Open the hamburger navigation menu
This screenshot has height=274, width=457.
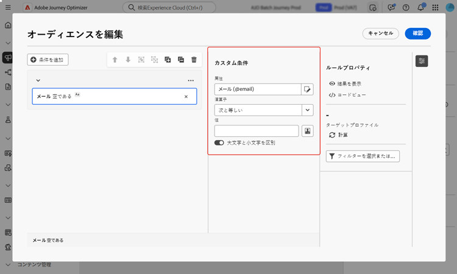click(8, 7)
